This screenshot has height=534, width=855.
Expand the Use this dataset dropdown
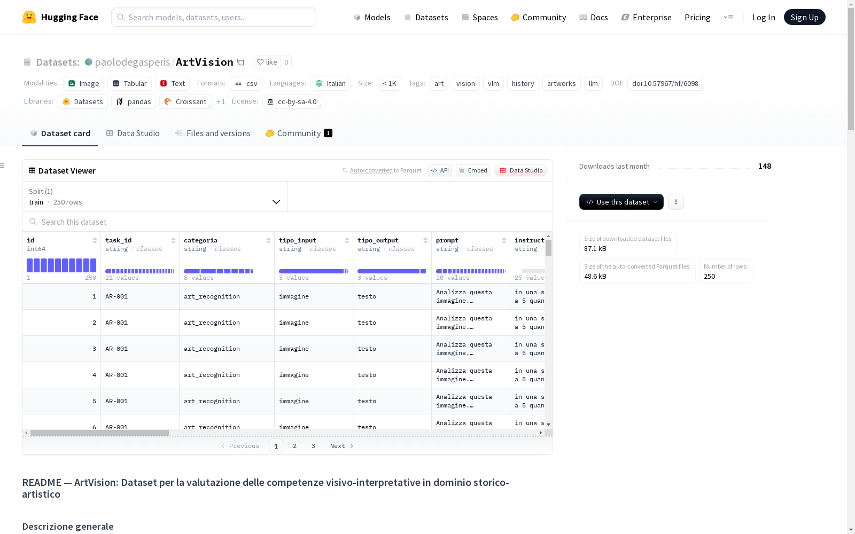click(x=621, y=202)
